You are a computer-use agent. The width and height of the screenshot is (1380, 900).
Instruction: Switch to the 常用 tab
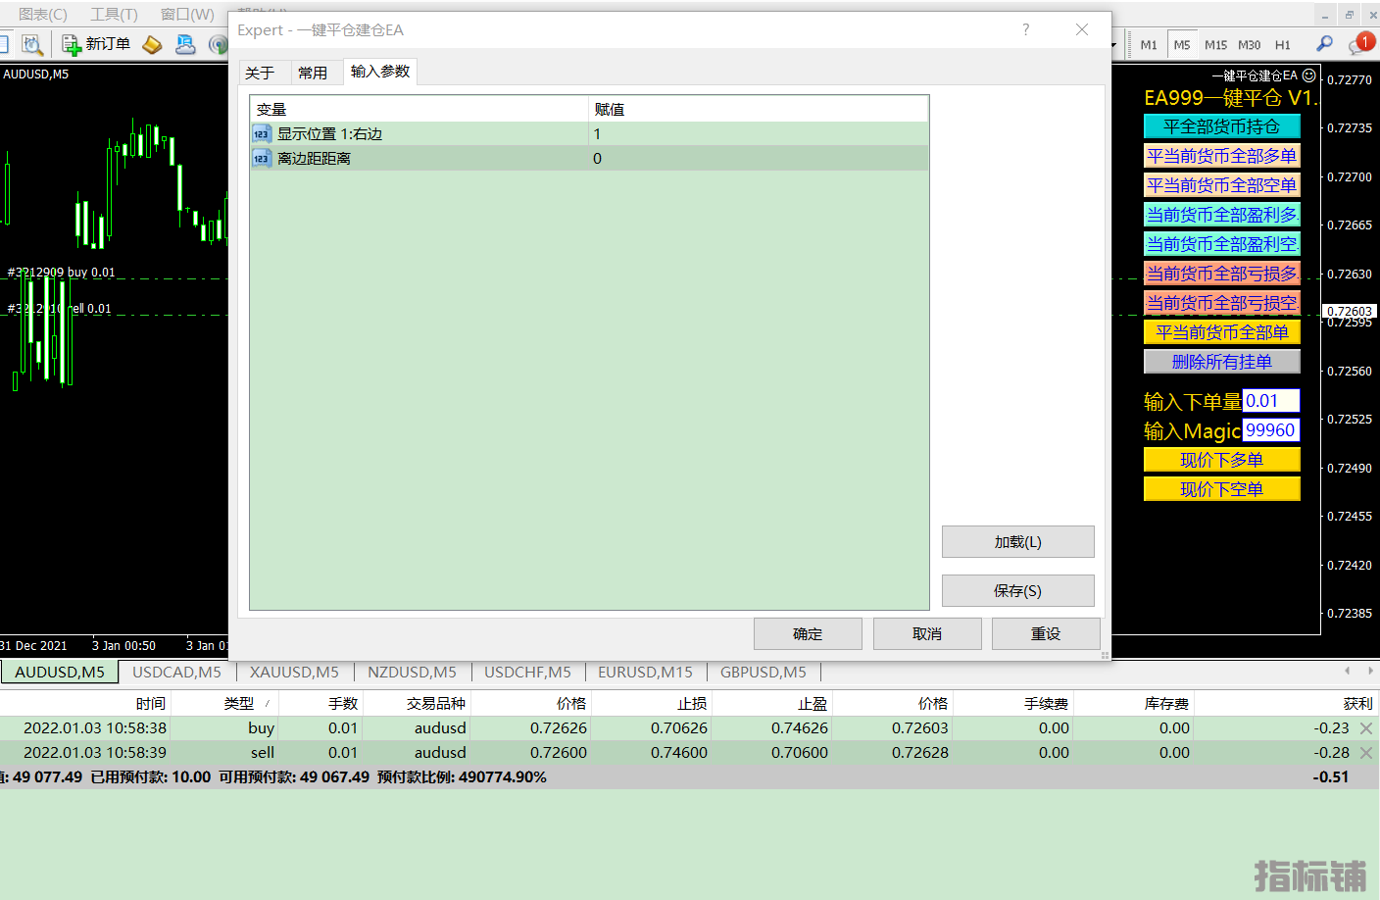click(313, 73)
